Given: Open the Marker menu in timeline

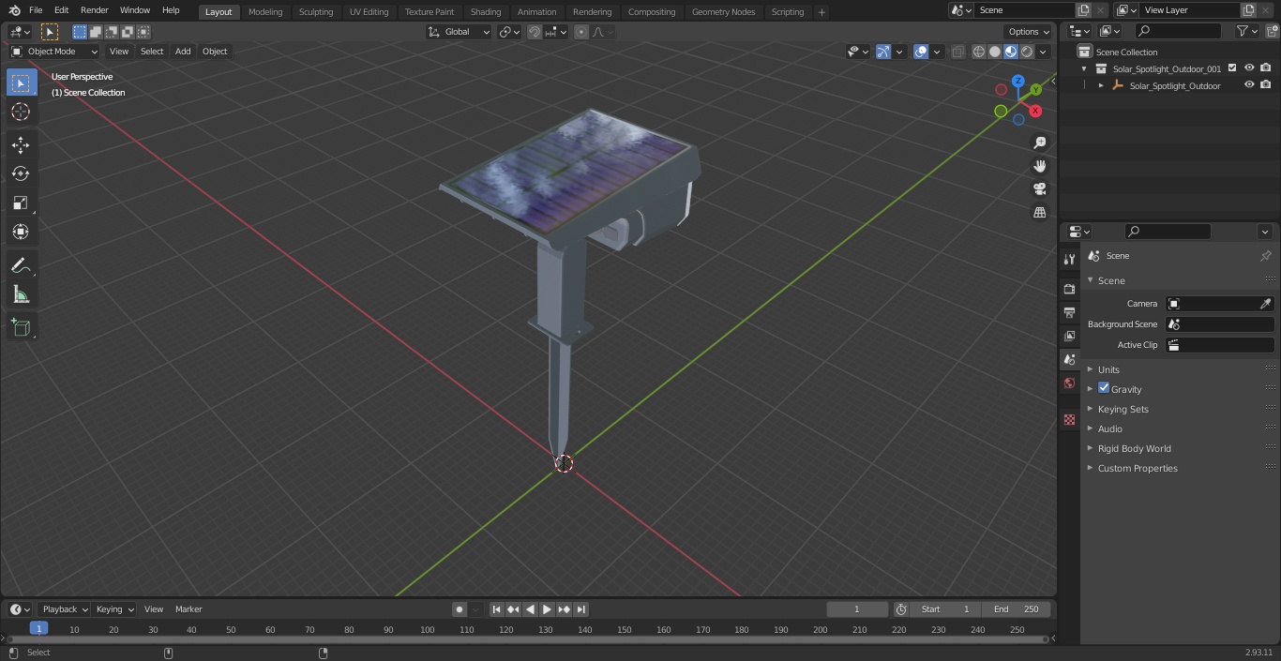Looking at the screenshot, I should [188, 609].
